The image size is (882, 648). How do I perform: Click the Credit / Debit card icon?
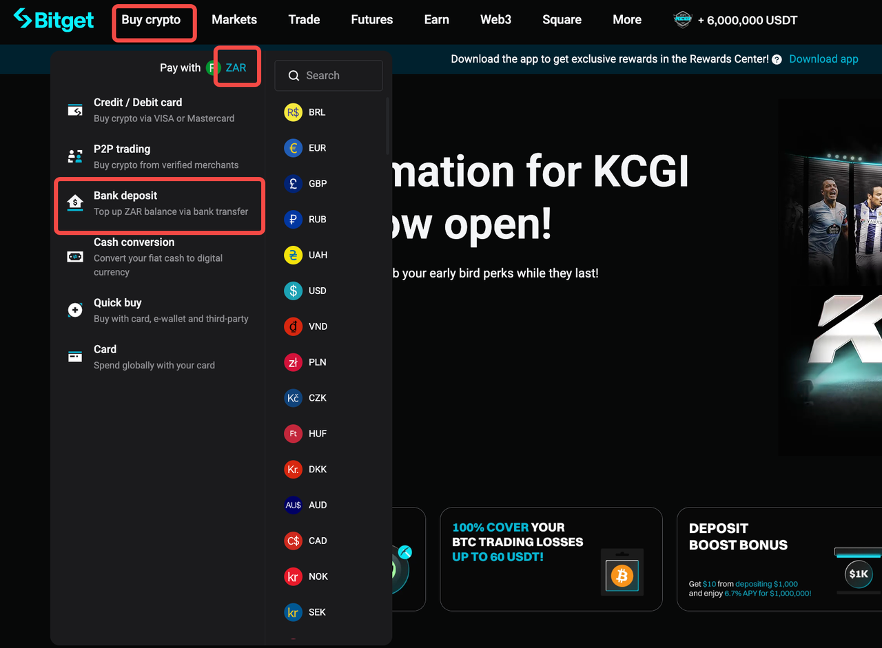(x=75, y=110)
